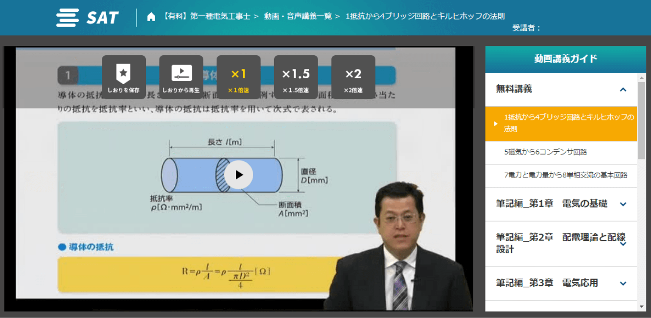Collapse the 無料講義 section
Image resolution: width=651 pixels, height=318 pixels.
coord(623,90)
